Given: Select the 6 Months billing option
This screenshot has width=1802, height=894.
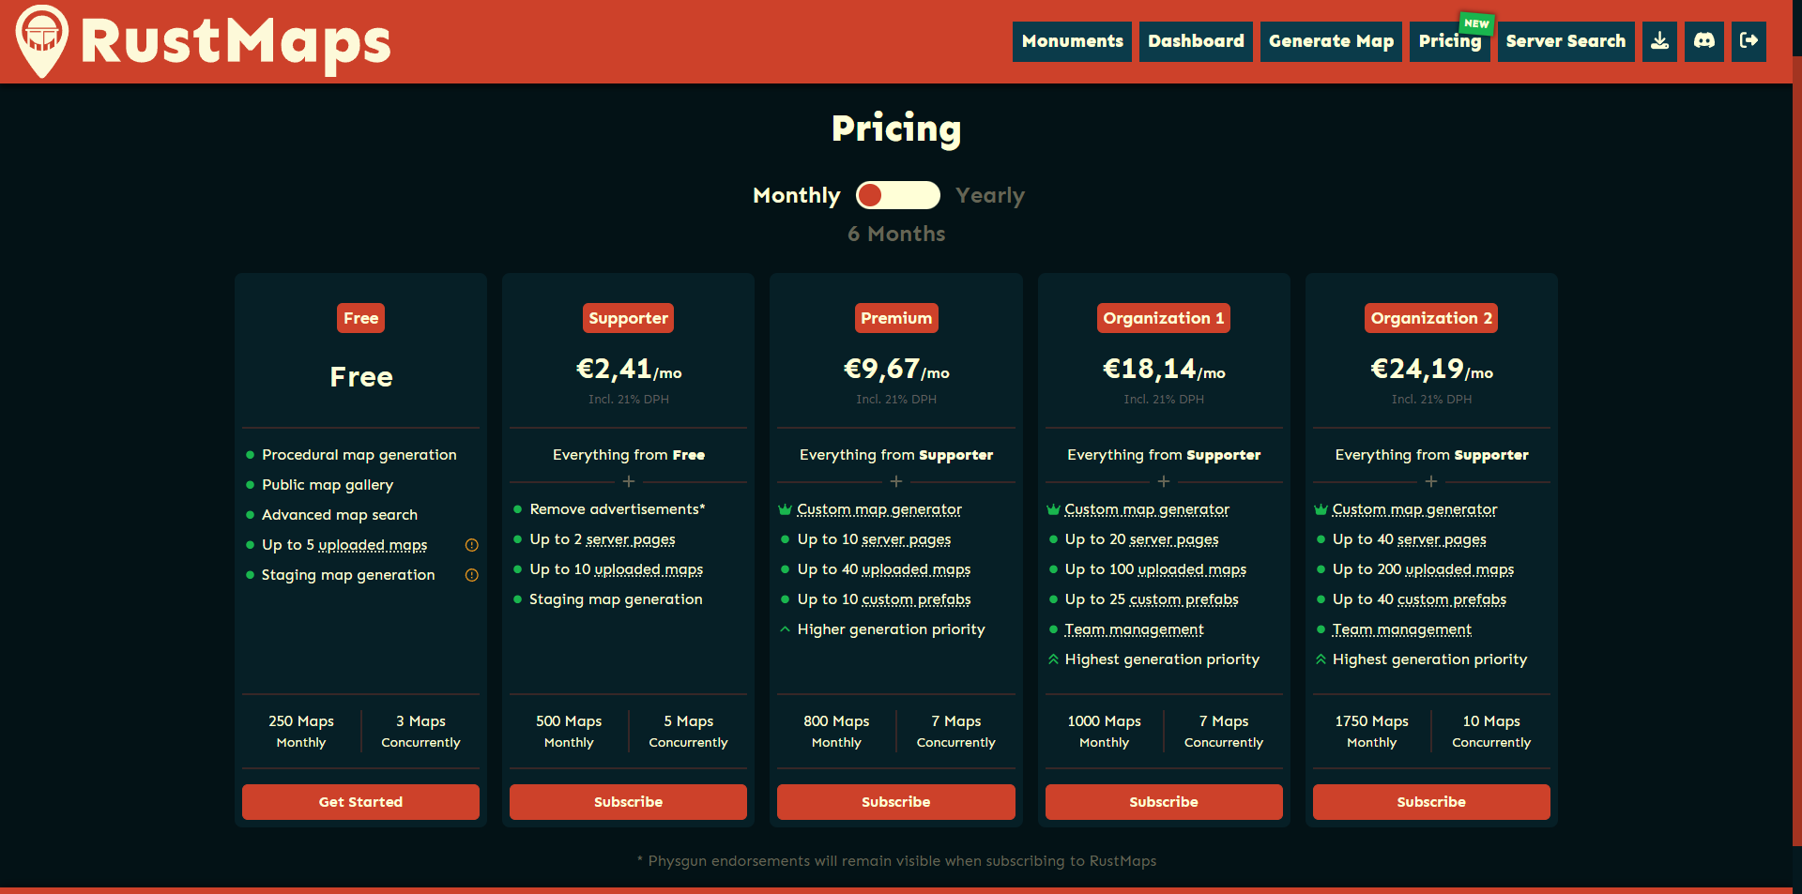Looking at the screenshot, I should (x=896, y=235).
